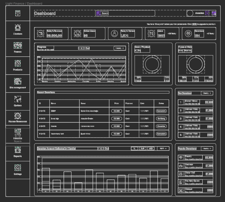The height and width of the screenshot is (202, 225).
Task: Select Received tab in Types of Help
Action: pos(188,51)
